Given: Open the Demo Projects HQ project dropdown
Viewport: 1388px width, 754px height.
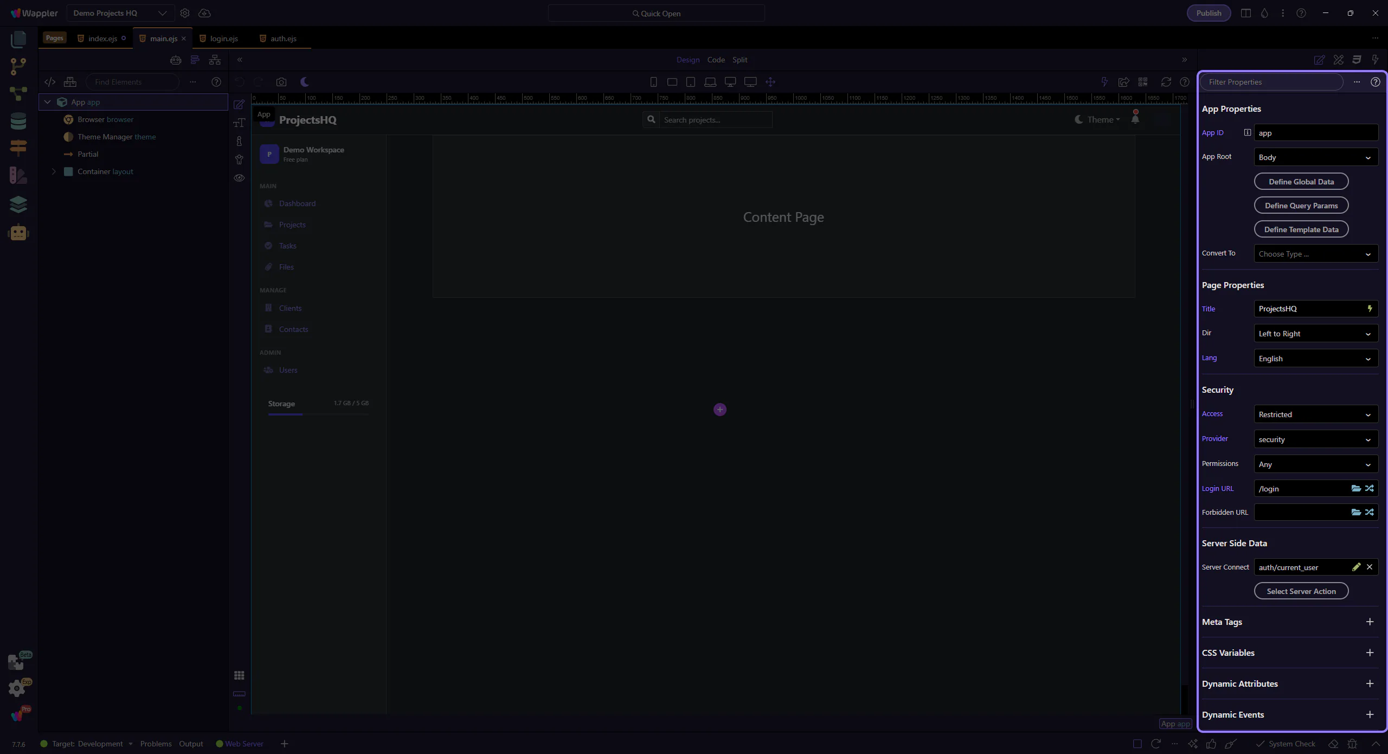Looking at the screenshot, I should pyautogui.click(x=120, y=13).
